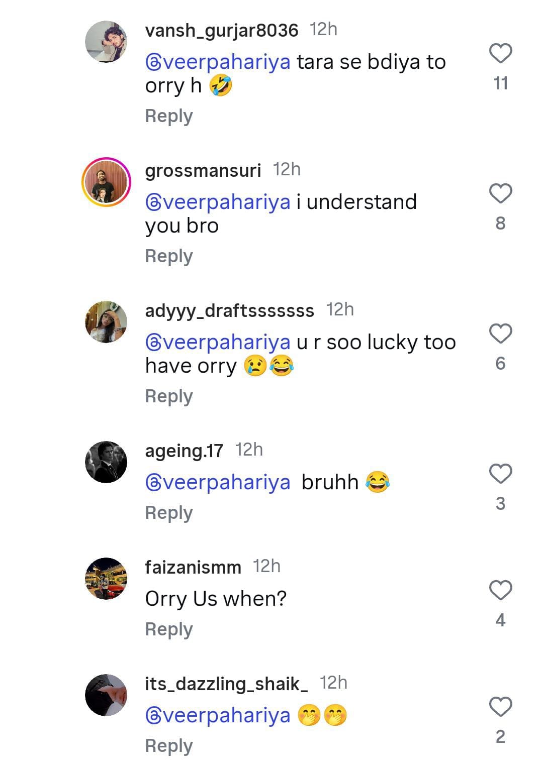Reply to ageing.17's 'bruhh' comment
The width and height of the screenshot is (543, 767).
[169, 513]
